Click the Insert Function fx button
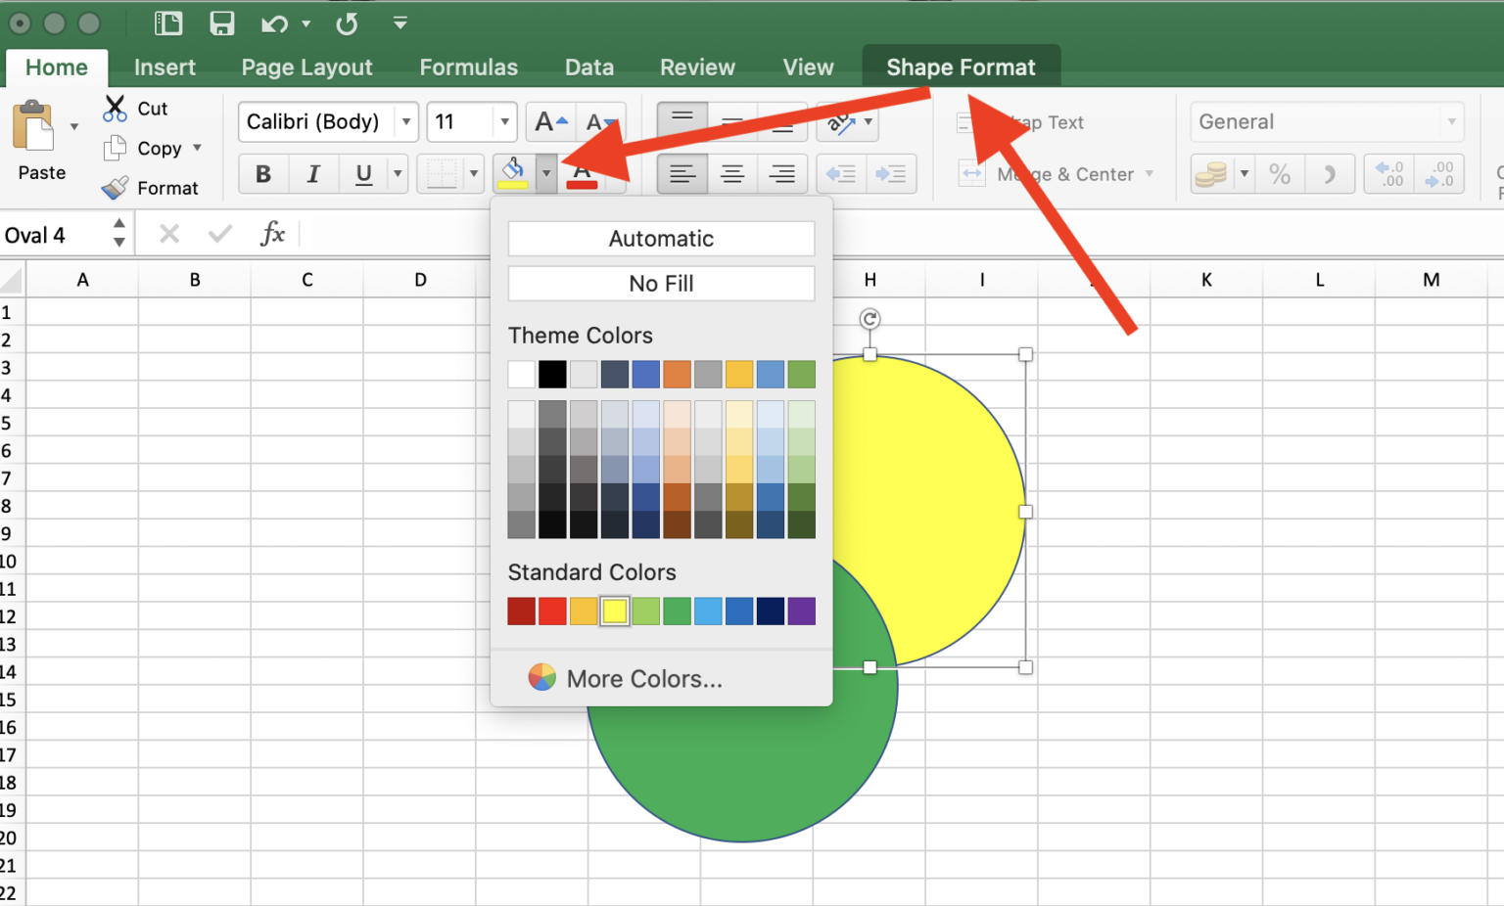 (x=273, y=233)
